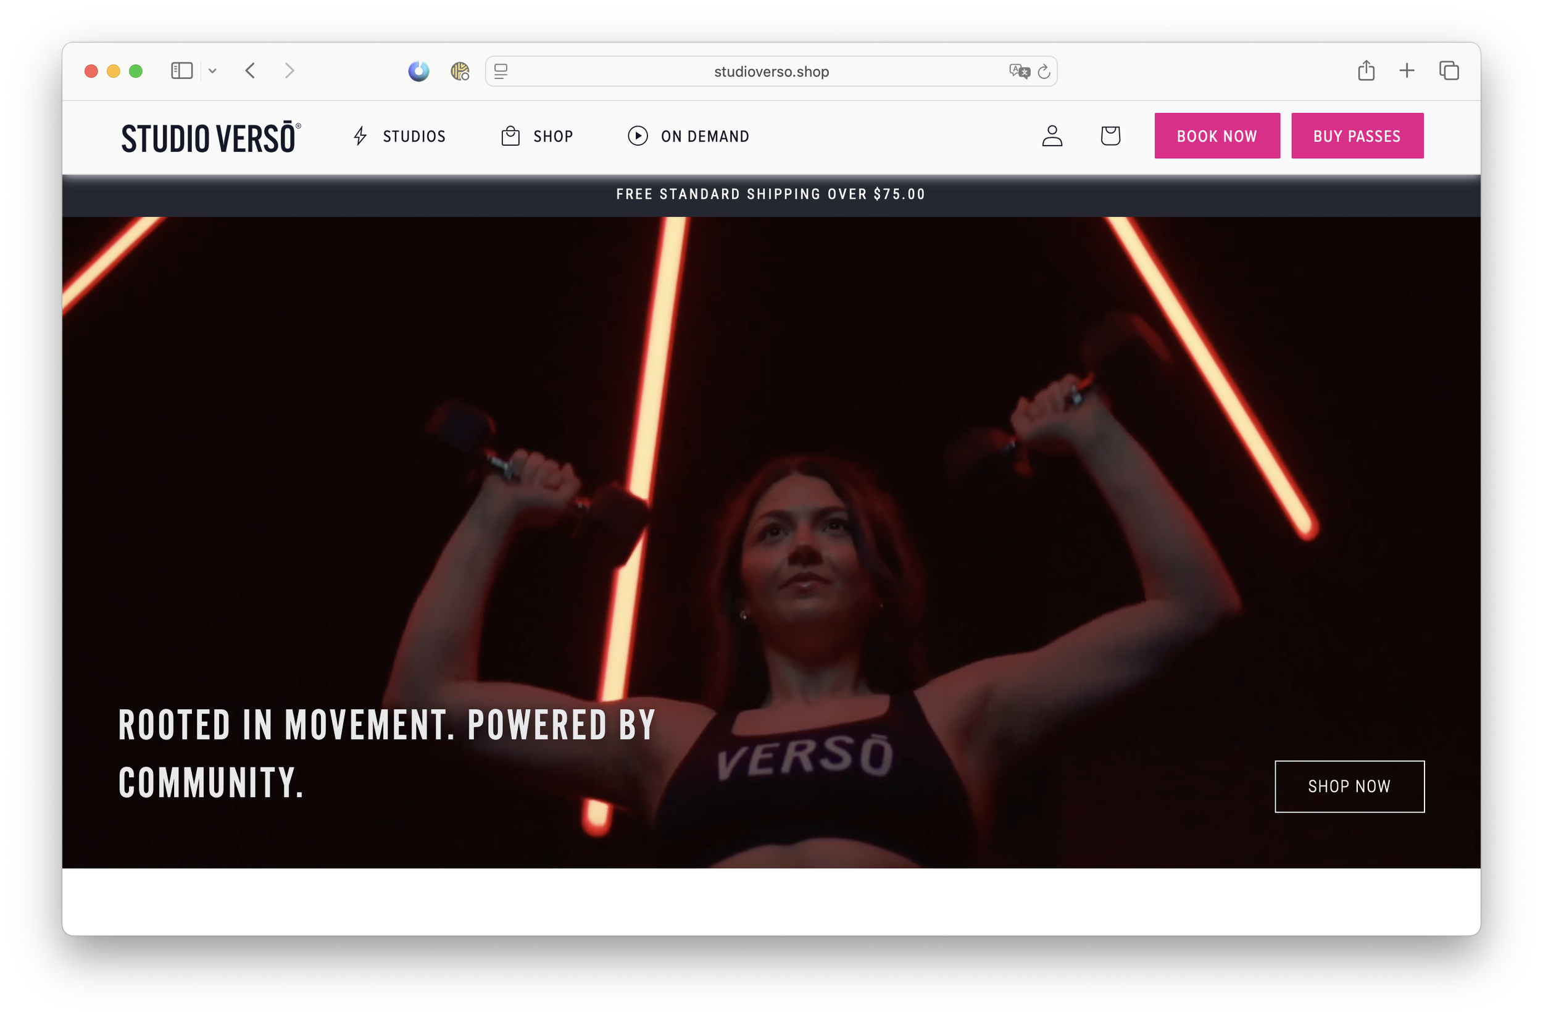Screen dimensions: 1543x1018
Task: Open the shopping cart icon
Action: [x=1110, y=136]
